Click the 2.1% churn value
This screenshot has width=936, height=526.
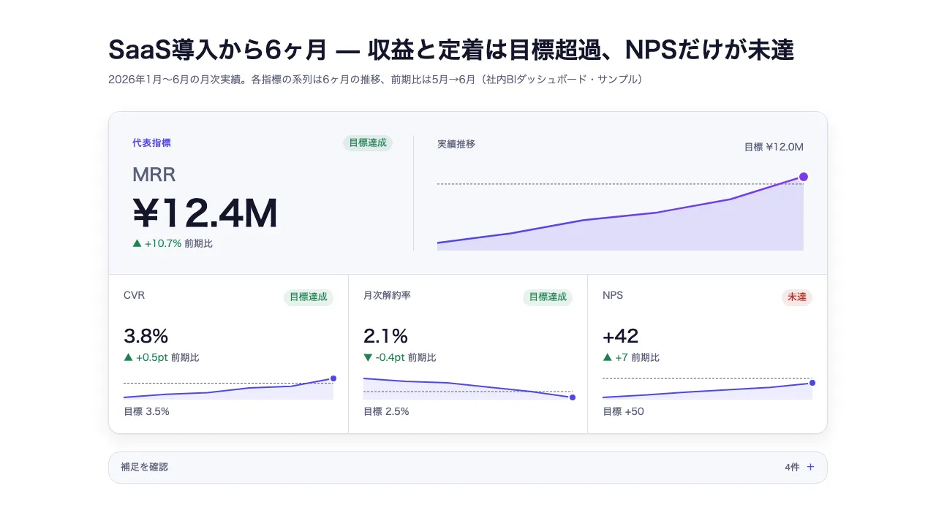tap(385, 336)
